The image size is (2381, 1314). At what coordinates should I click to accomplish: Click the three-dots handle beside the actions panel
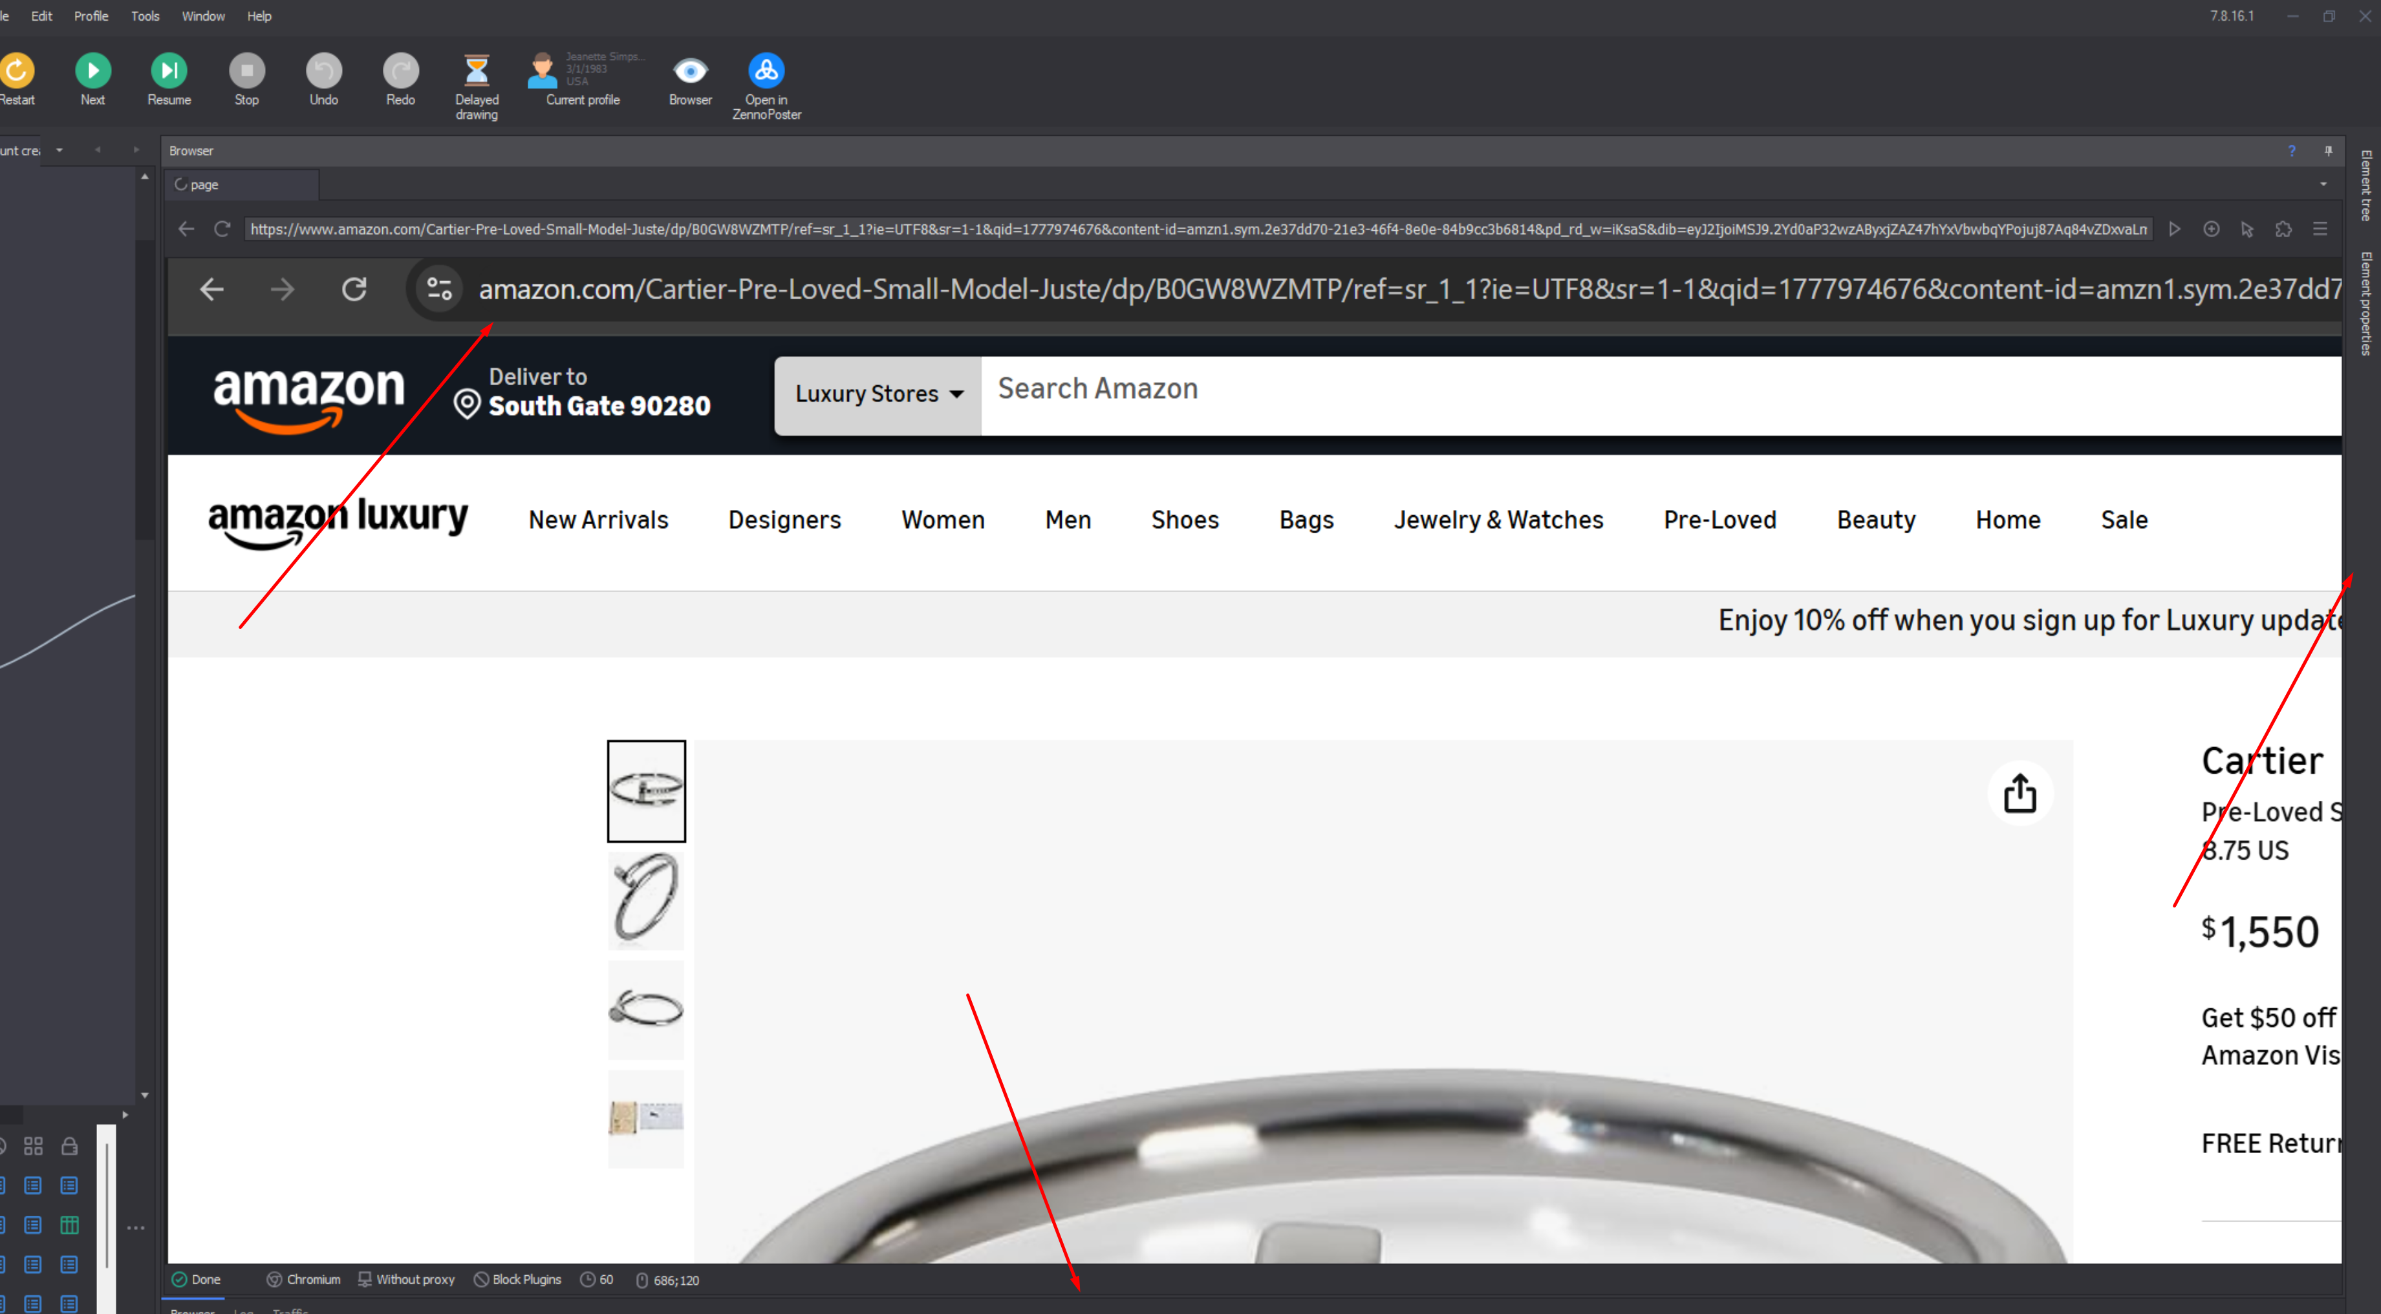click(136, 1228)
